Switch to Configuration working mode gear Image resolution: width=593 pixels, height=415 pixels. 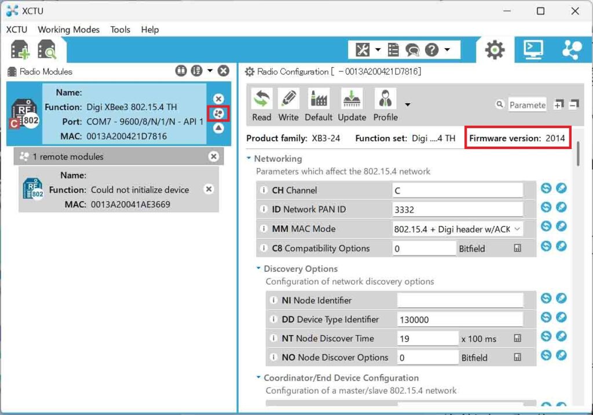pyautogui.click(x=495, y=50)
